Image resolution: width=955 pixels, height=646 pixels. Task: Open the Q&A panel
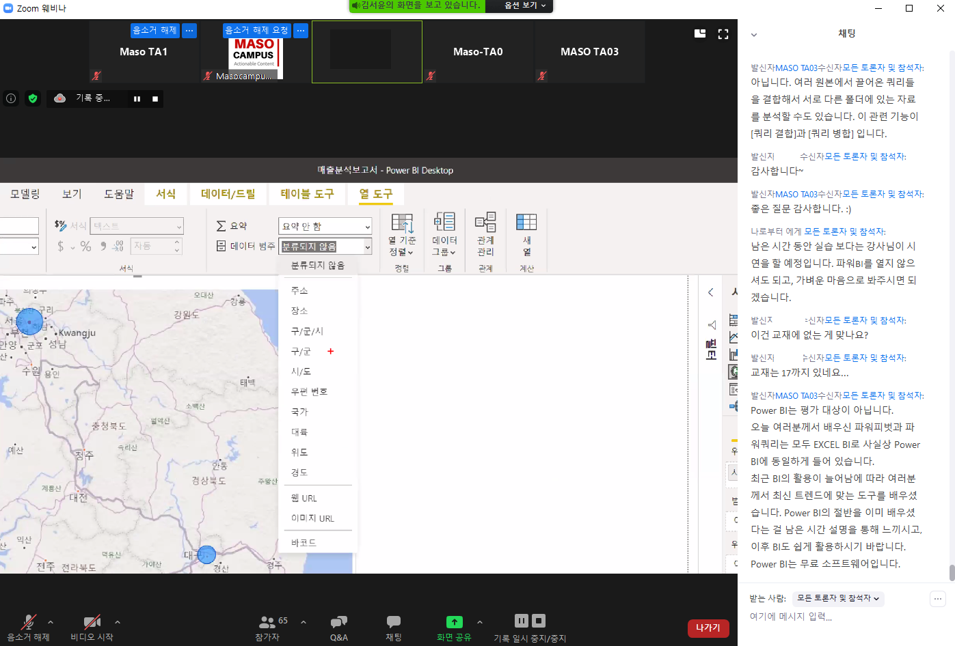(x=338, y=622)
